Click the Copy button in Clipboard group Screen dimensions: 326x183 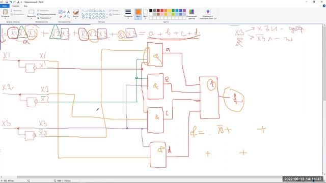[17, 14]
